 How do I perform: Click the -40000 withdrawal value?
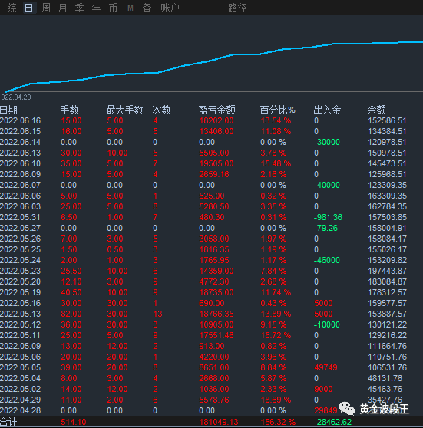327,185
